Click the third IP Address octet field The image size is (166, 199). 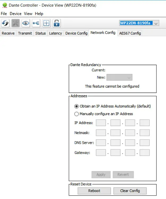tap(130, 123)
